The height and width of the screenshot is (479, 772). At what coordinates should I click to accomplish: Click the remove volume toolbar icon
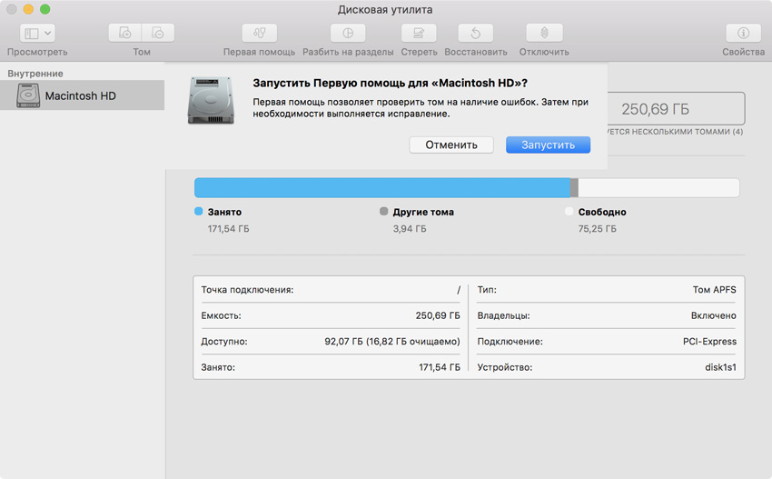pos(158,34)
